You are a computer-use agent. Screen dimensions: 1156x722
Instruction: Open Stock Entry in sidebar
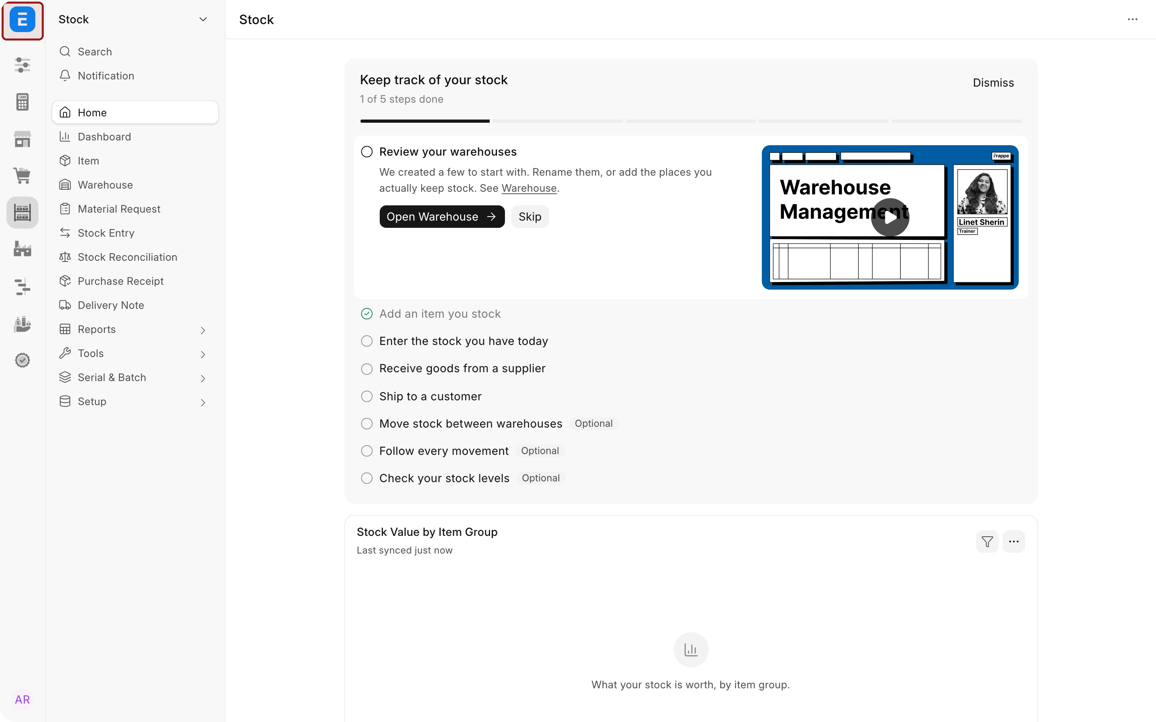click(x=135, y=233)
